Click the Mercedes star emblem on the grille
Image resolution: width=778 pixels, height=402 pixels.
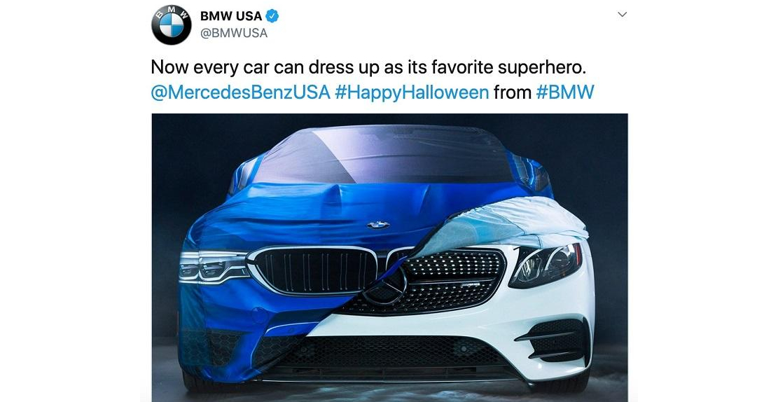(387, 287)
